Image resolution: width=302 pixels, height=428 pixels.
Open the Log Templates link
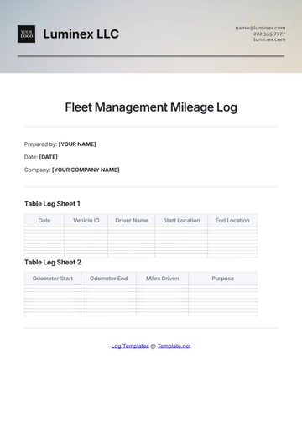[130, 346]
